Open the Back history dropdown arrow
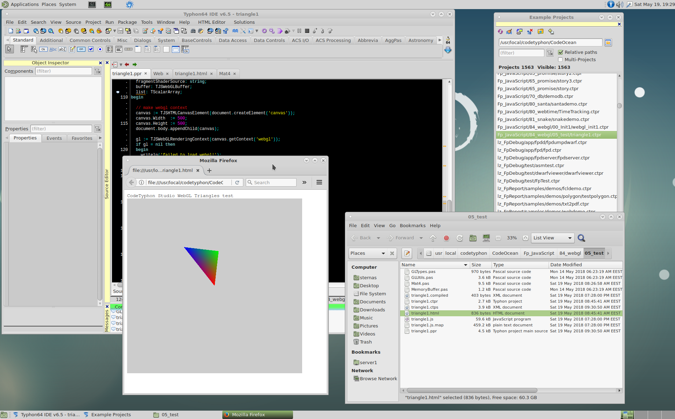Viewport: 675px width, 419px height. [378, 238]
